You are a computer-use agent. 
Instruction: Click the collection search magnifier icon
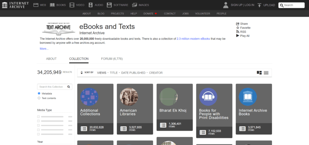[68, 87]
